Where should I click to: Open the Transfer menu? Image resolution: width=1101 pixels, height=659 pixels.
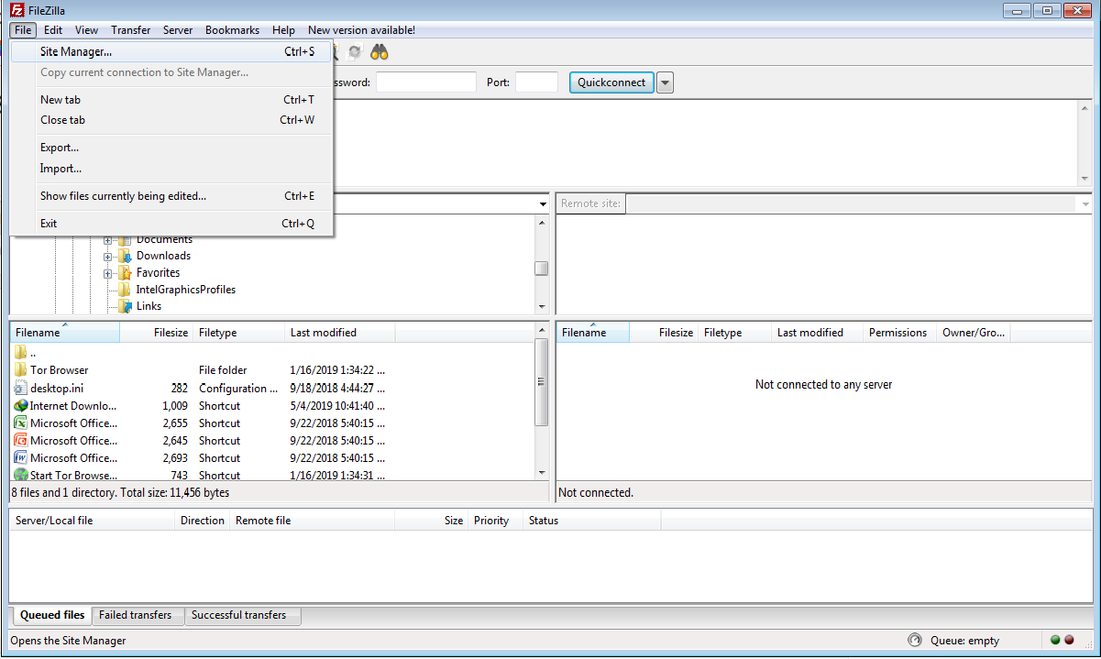[x=131, y=30]
